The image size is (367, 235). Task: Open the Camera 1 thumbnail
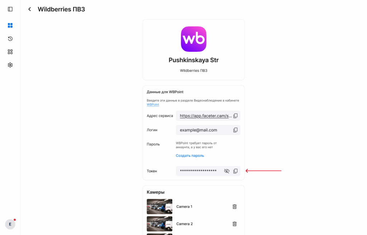[159, 206]
